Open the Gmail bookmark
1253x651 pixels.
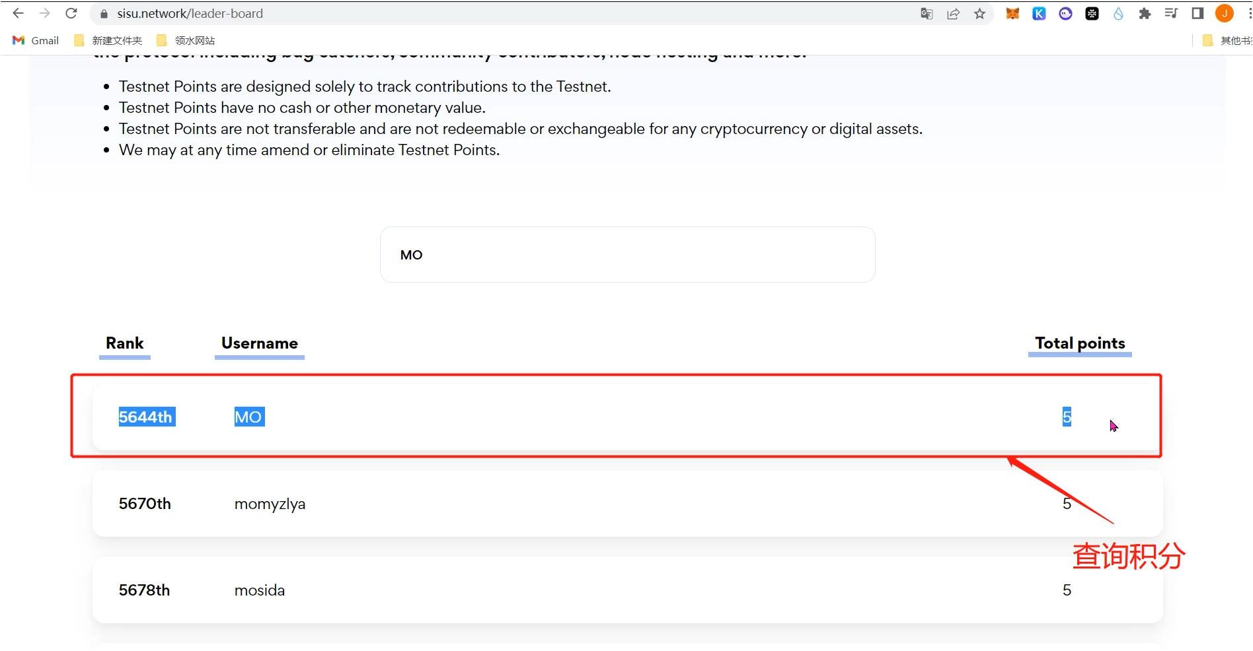point(36,40)
